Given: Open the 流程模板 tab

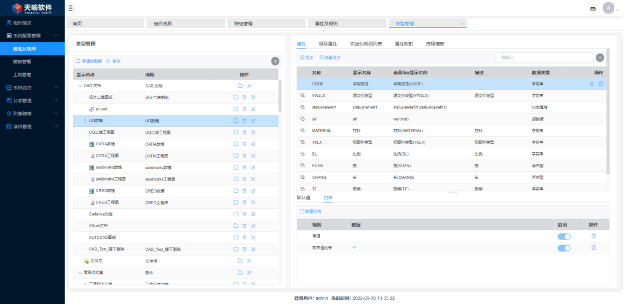Looking at the screenshot, I should pos(435,44).
